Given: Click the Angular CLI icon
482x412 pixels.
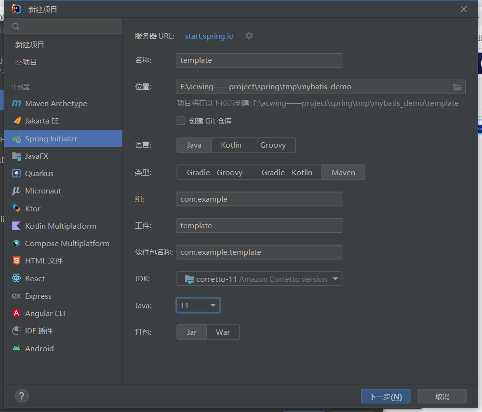Looking at the screenshot, I should [x=16, y=313].
